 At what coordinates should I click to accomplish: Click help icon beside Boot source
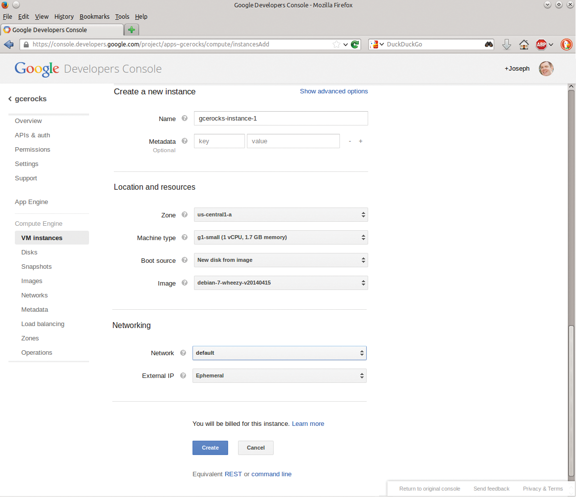point(185,260)
